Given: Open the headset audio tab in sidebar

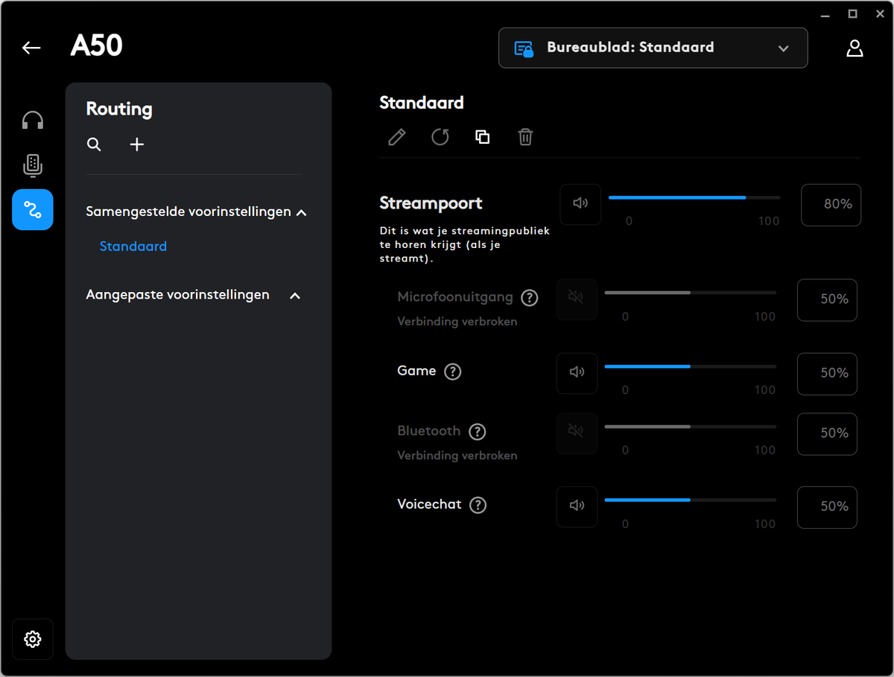Looking at the screenshot, I should [33, 121].
